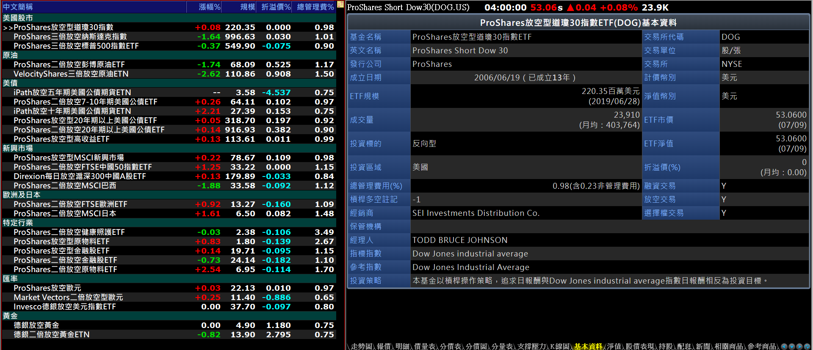Viewport: 813px width, 350px height.
Task: Click the blue right arrow icon
Action: click(799, 347)
